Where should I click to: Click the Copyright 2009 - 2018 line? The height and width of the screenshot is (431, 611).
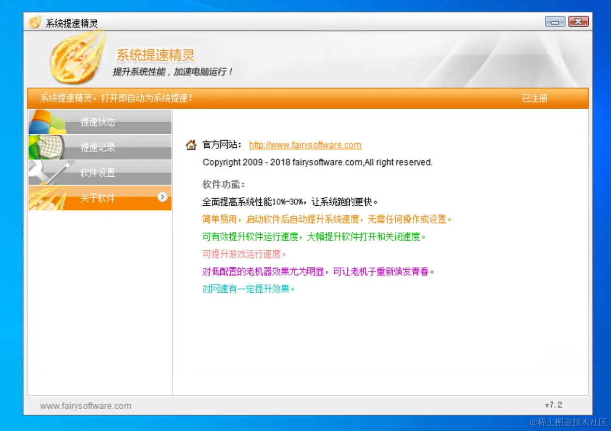(317, 162)
